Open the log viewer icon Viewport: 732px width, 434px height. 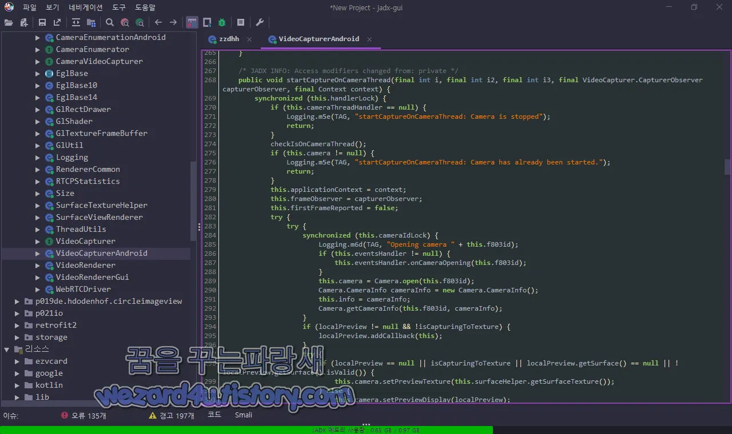[241, 22]
